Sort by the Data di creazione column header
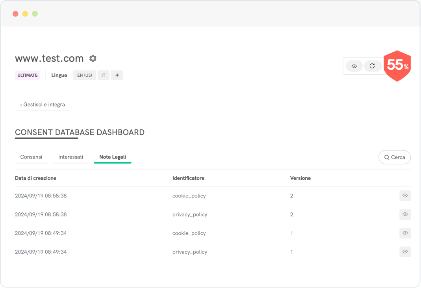This screenshot has width=421, height=288. pos(35,178)
